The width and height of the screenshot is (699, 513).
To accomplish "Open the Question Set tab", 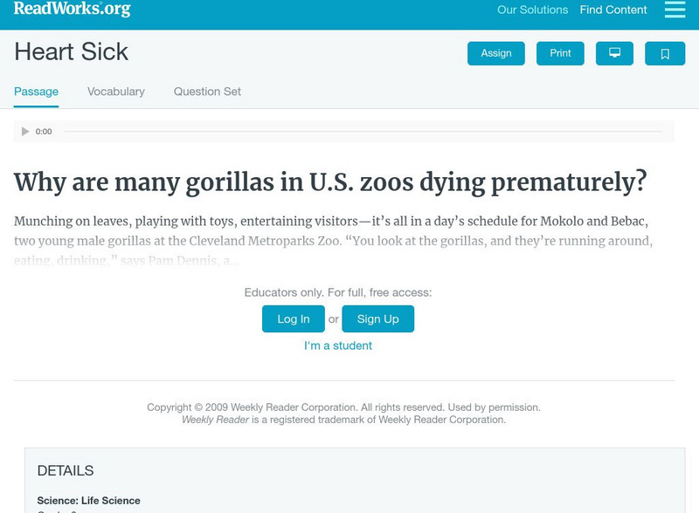I will pyautogui.click(x=207, y=92).
